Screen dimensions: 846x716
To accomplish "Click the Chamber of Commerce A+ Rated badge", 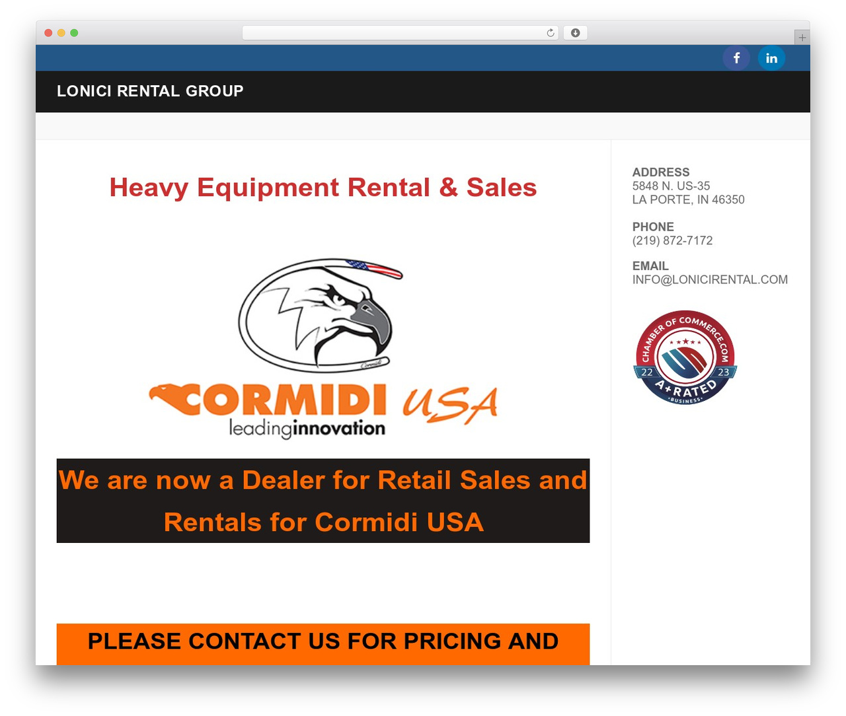I will [x=685, y=357].
